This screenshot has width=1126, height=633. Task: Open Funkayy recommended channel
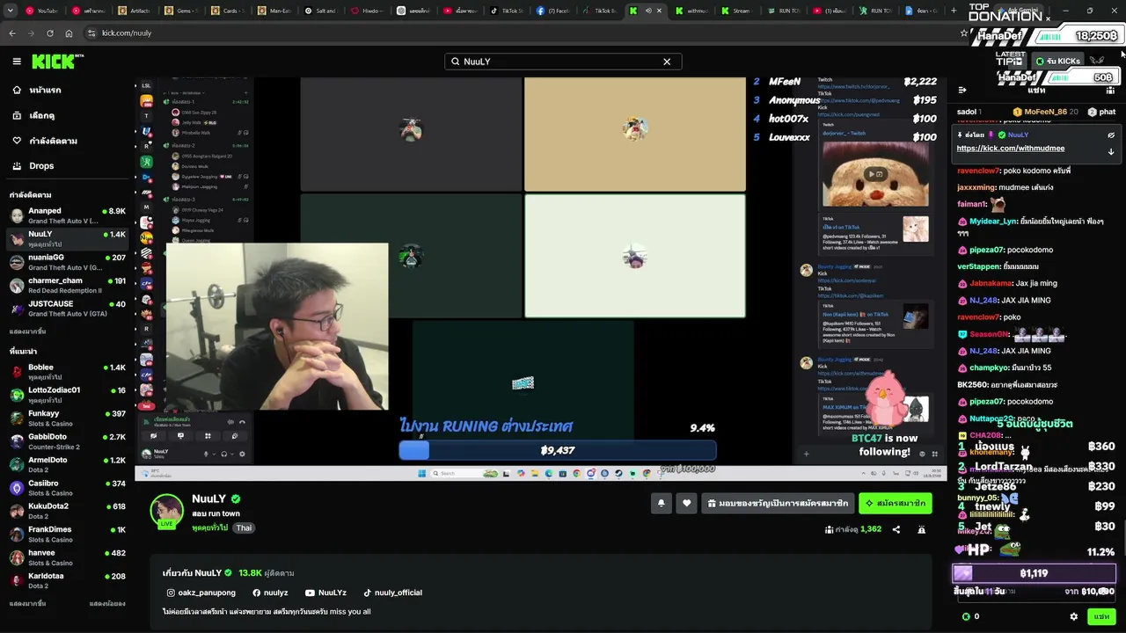[68, 418]
